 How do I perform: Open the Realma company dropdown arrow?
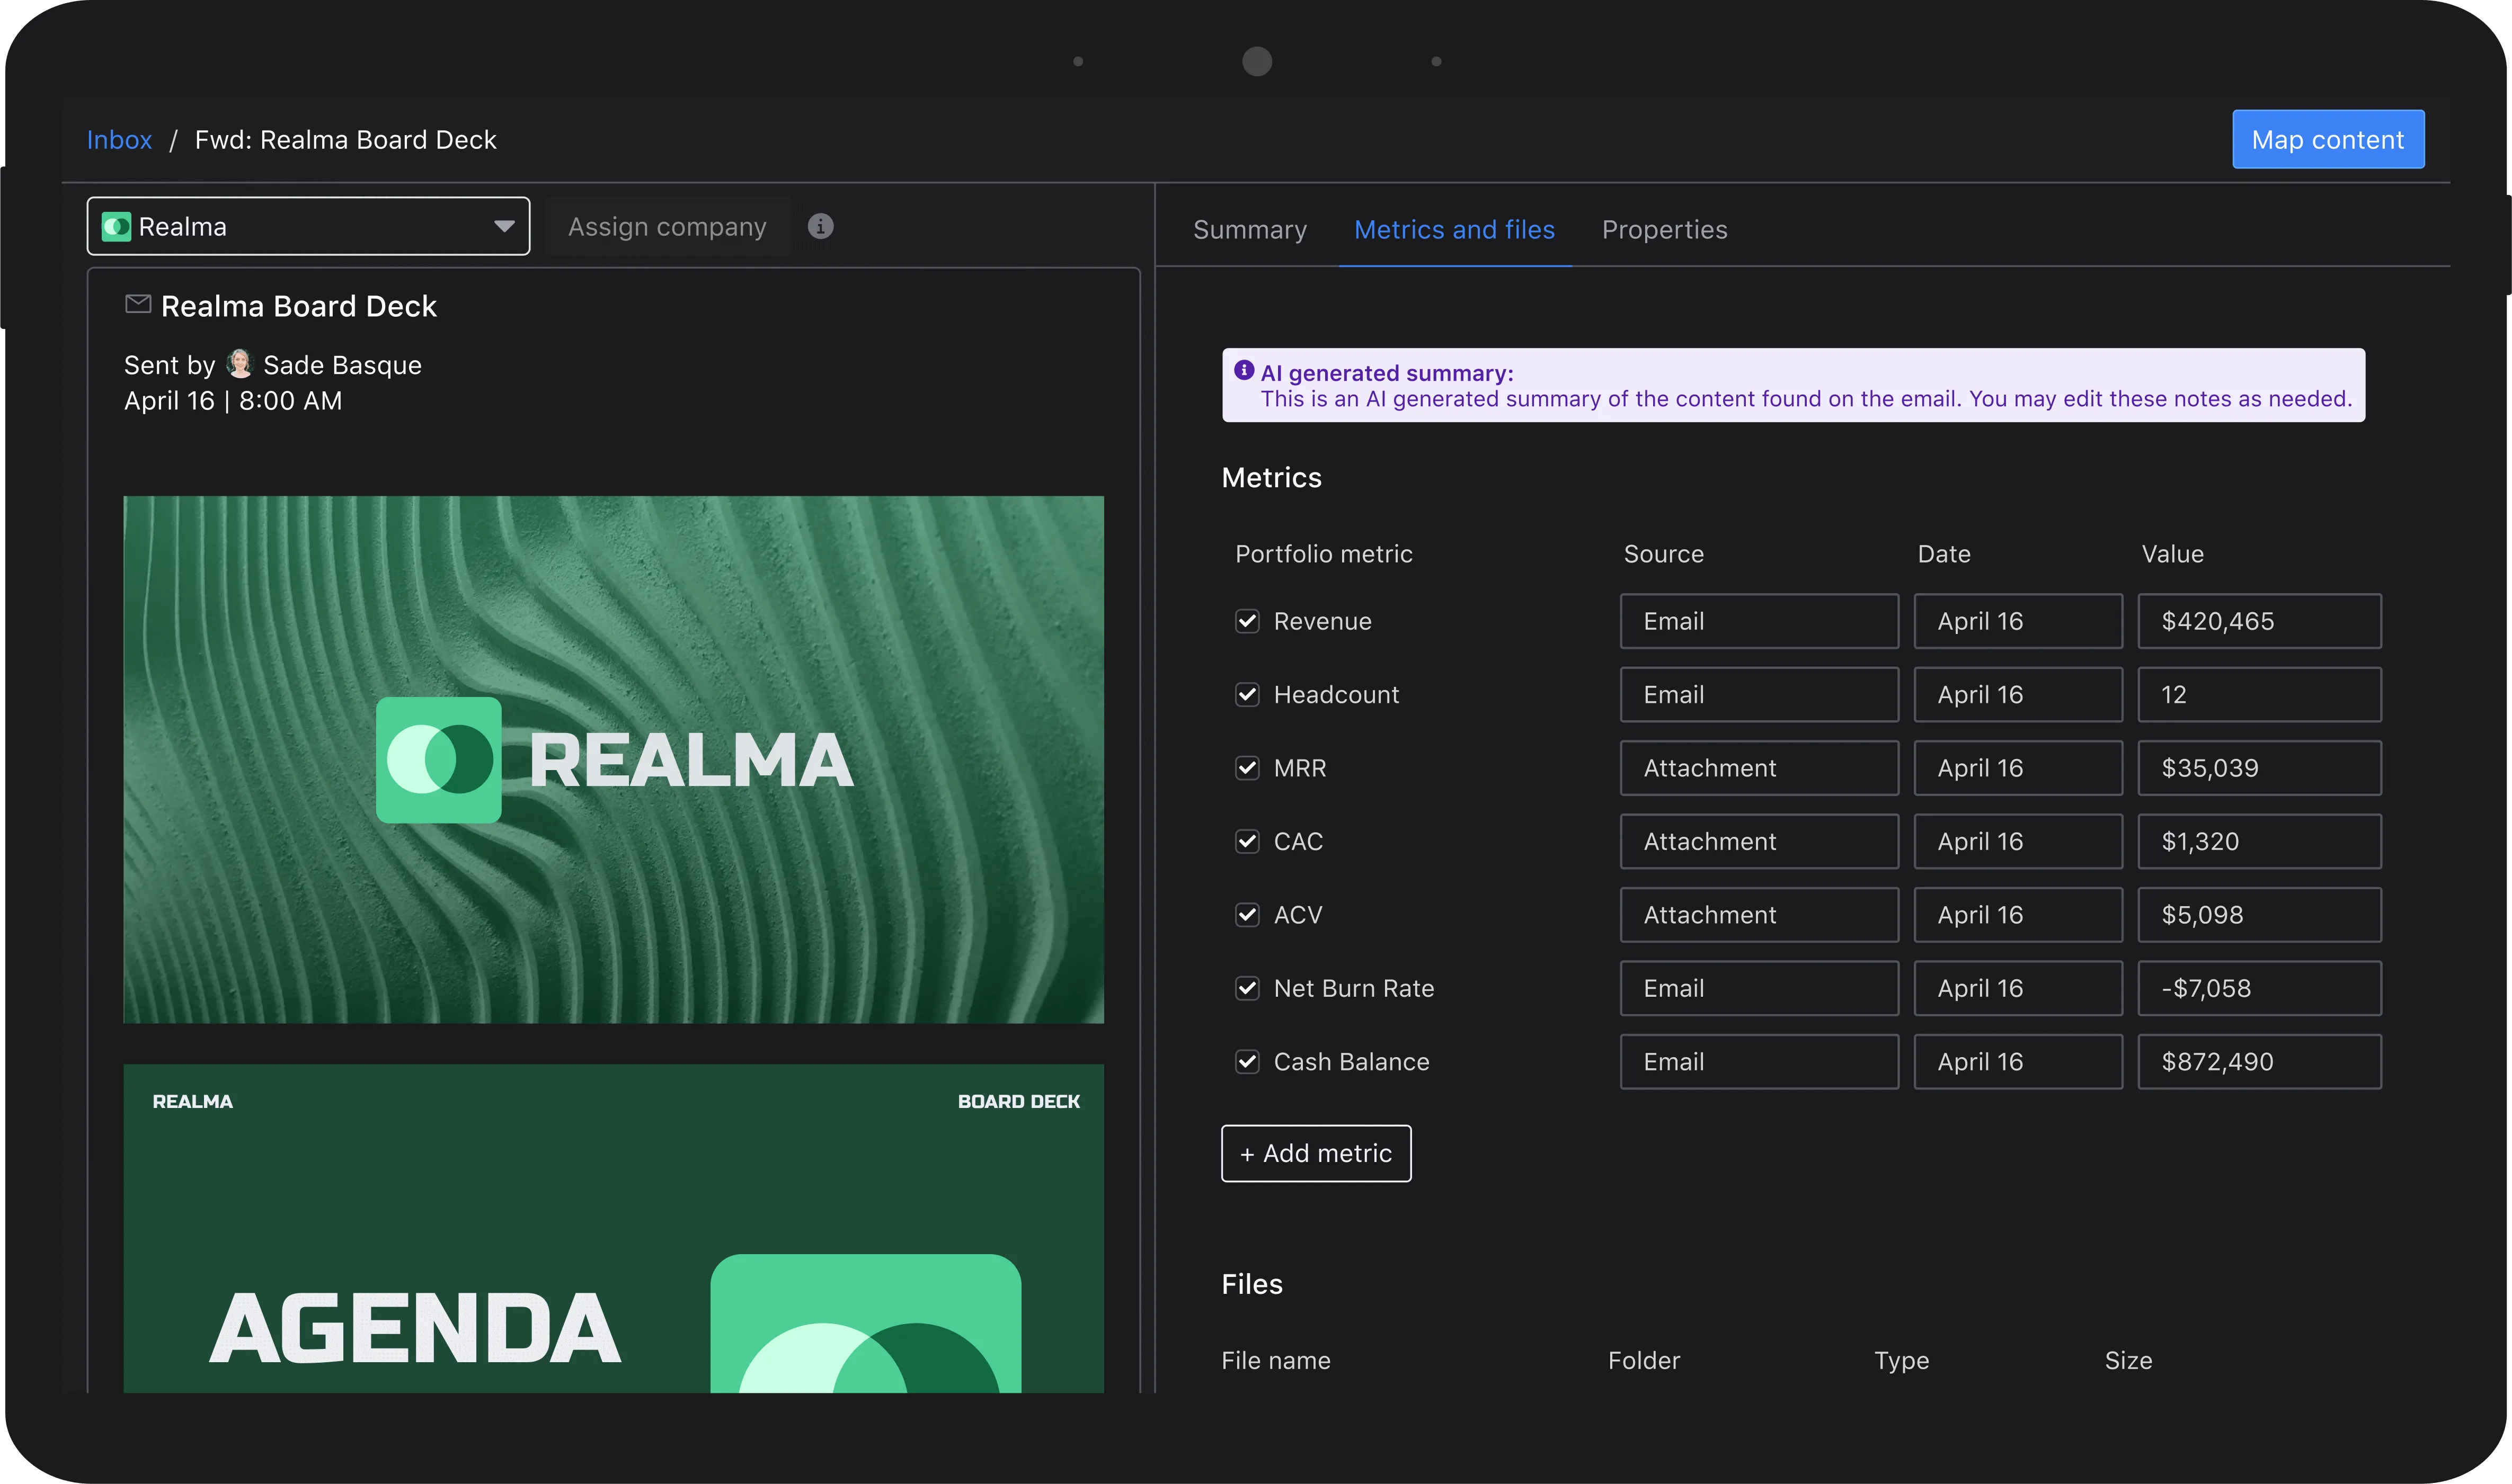pyautogui.click(x=504, y=227)
